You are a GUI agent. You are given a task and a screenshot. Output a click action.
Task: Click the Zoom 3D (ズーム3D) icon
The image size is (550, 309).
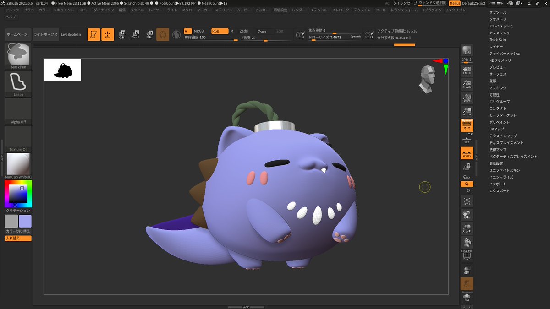tap(467, 228)
